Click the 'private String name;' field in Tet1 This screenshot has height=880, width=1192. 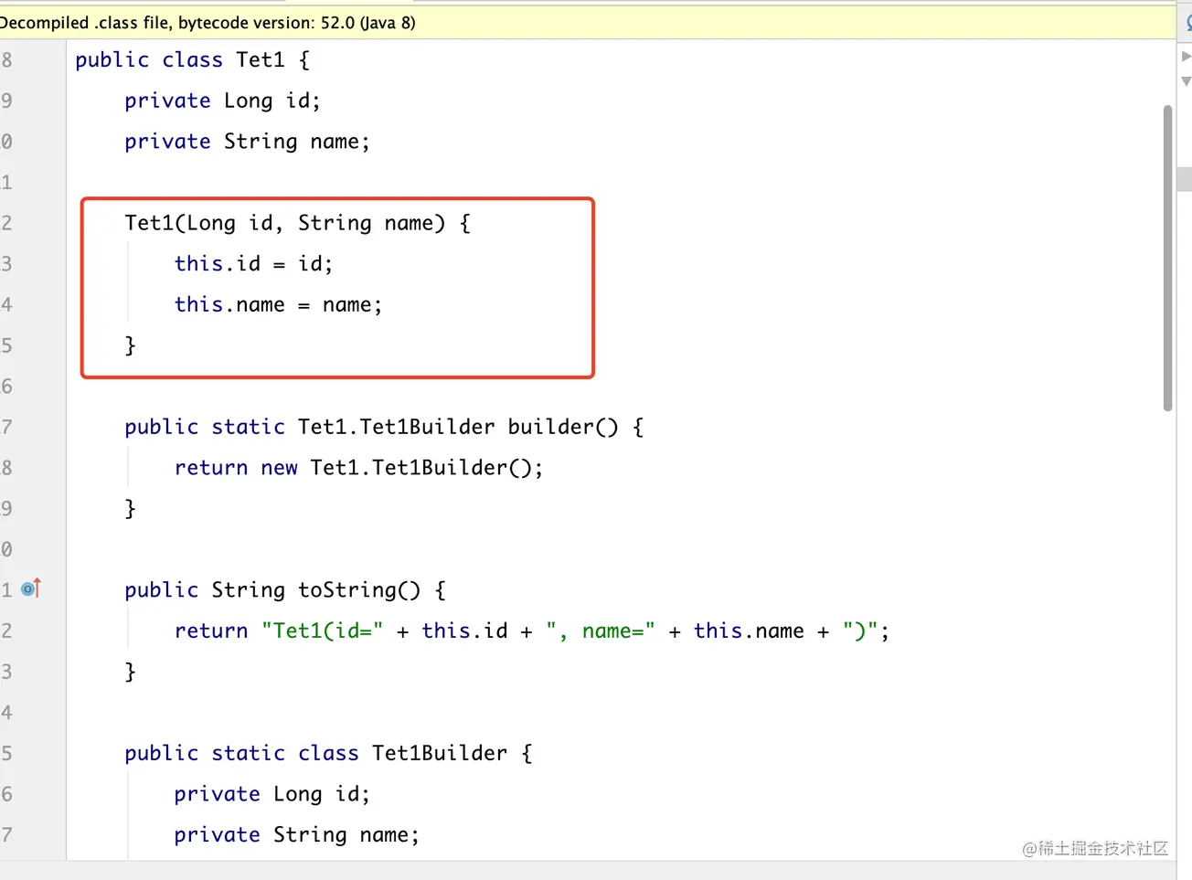247,142
